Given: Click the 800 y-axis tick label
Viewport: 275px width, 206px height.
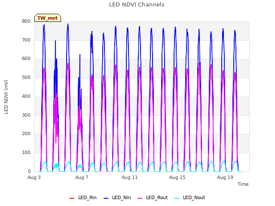Looking at the screenshot, I should (26, 21).
